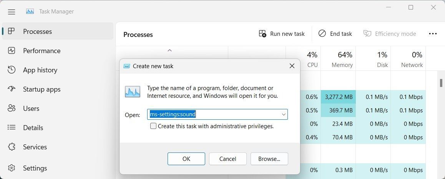The image size is (445, 179).
Task: Expand the Open combo box dropdown arrow
Action: tap(284, 114)
